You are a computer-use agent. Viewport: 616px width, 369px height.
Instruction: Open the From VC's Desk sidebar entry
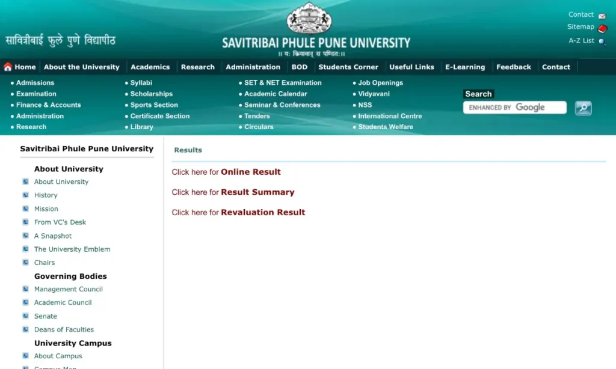coord(59,222)
